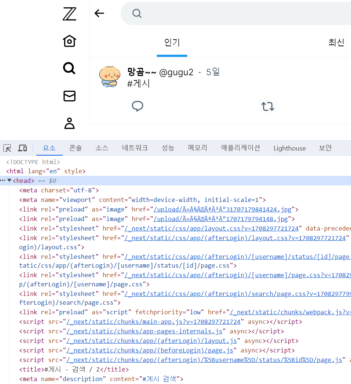Select the <!DOCTYPE html> line
351x384 pixels.
(x=33, y=162)
